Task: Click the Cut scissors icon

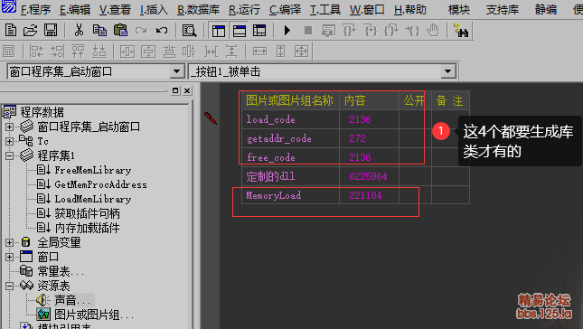Action: coord(79,30)
